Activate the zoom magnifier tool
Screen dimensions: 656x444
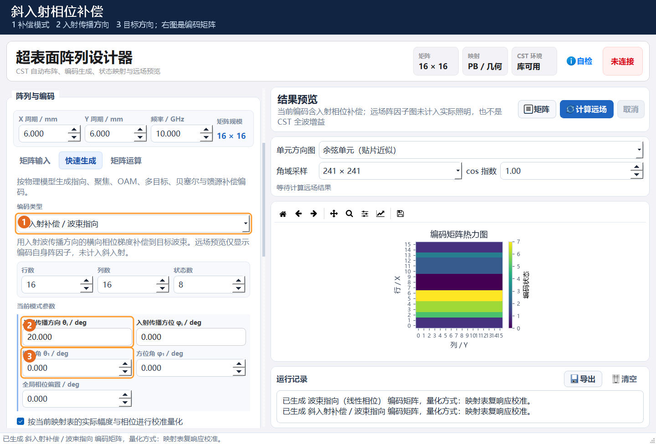point(349,214)
